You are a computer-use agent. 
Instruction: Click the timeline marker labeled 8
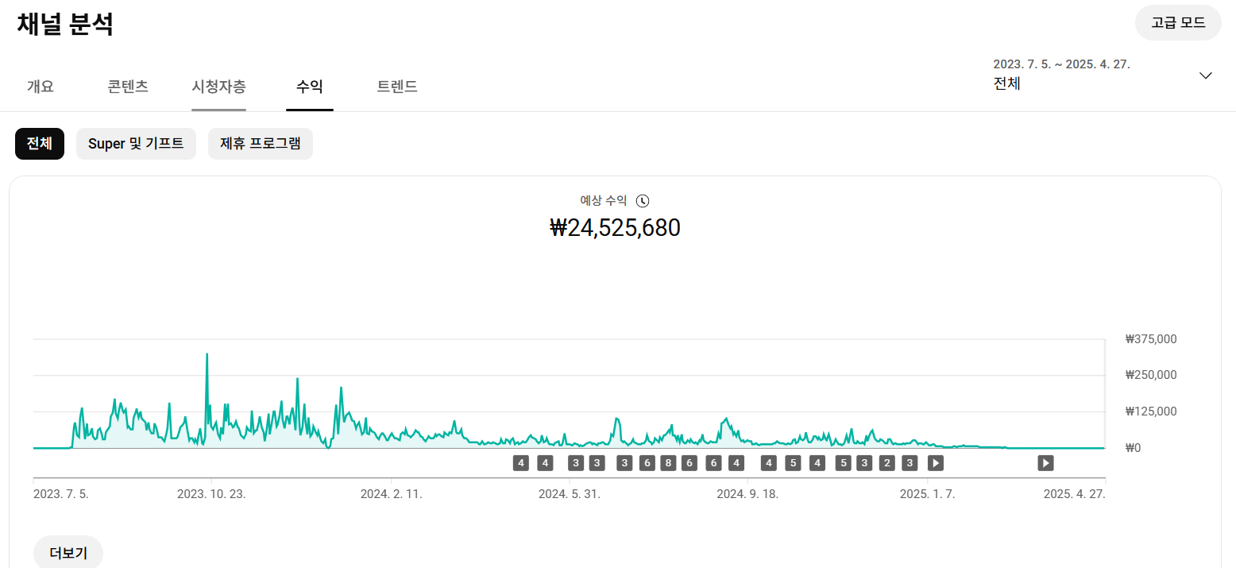pyautogui.click(x=668, y=463)
